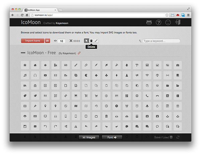Click the refresh icon in bottom bar
The image size is (201, 155).
point(178,137)
